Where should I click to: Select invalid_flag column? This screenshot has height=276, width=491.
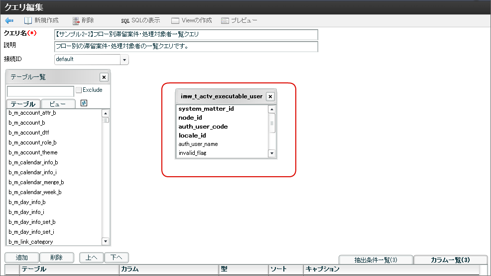click(193, 153)
